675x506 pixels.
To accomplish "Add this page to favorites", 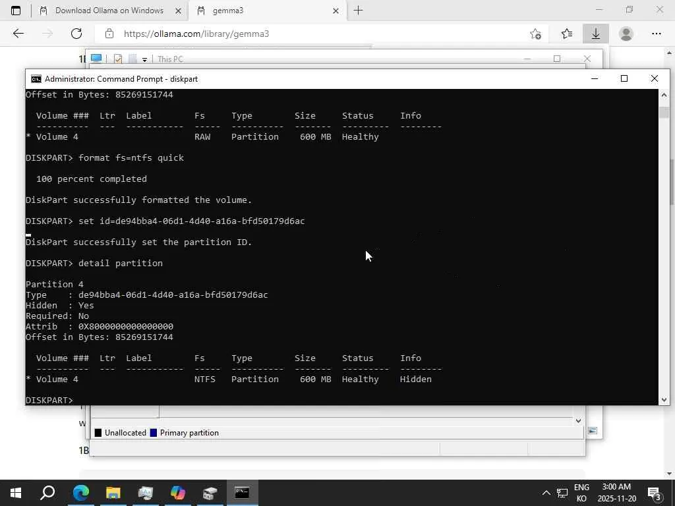I will click(x=535, y=34).
